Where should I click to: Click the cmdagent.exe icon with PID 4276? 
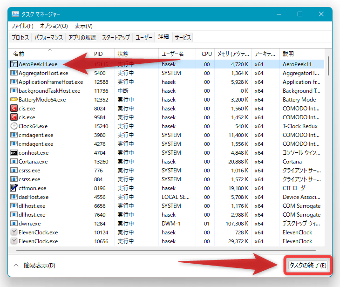coord(14,144)
